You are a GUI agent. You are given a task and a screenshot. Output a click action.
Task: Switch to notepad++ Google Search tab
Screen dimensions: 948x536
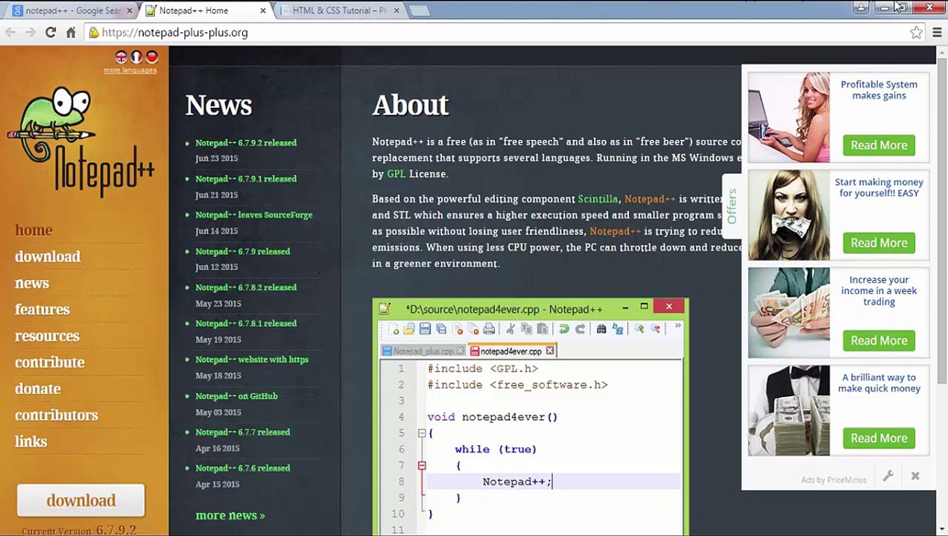pyautogui.click(x=72, y=10)
